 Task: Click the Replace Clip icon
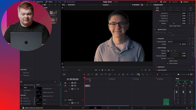(x=110, y=75)
